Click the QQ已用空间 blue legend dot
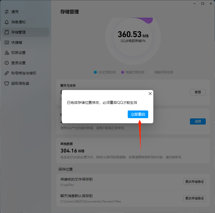Viewport: 215px width, 213px height. point(95,72)
